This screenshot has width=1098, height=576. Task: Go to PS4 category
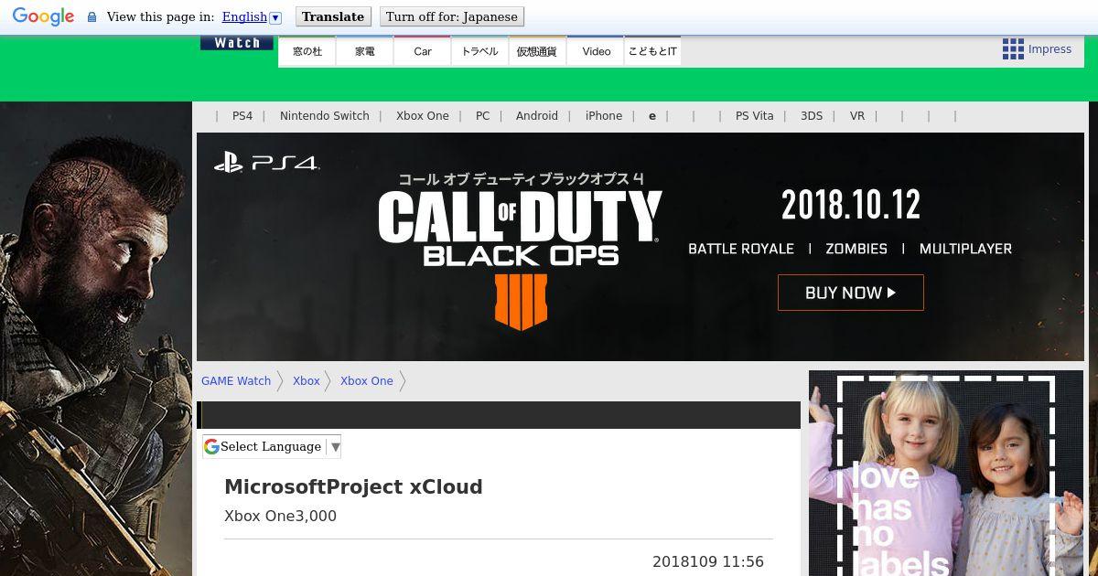pyautogui.click(x=242, y=116)
